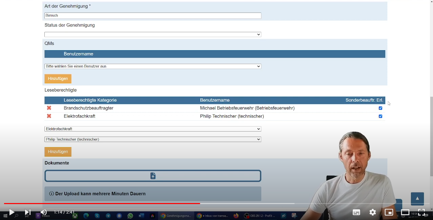Remove the Brandschutzbeauftragter row
433x220 pixels.
[49, 108]
